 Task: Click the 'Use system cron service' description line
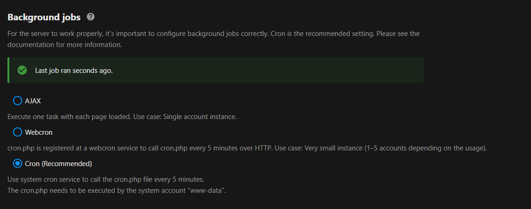coord(106,179)
